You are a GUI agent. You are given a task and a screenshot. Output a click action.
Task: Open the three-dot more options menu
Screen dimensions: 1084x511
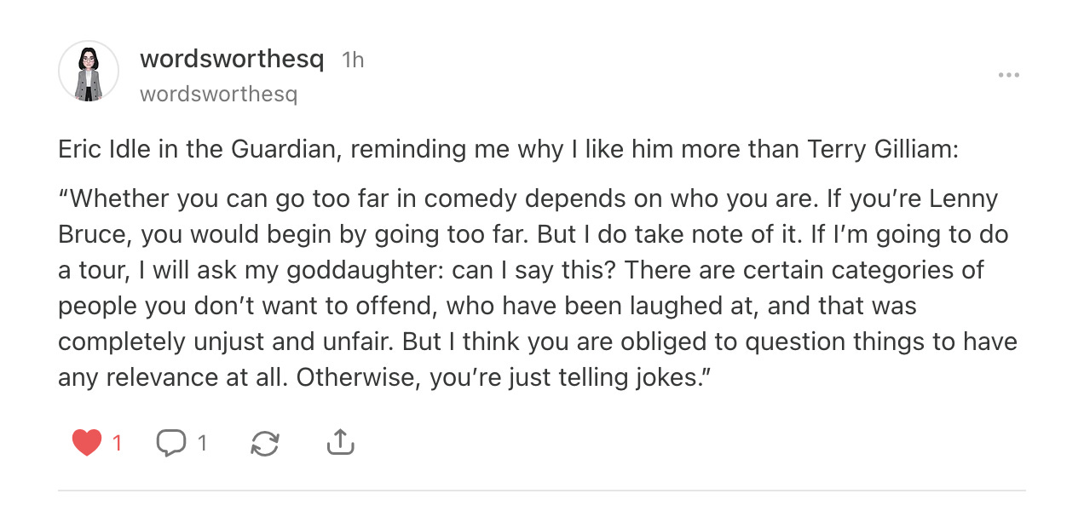pos(1008,75)
